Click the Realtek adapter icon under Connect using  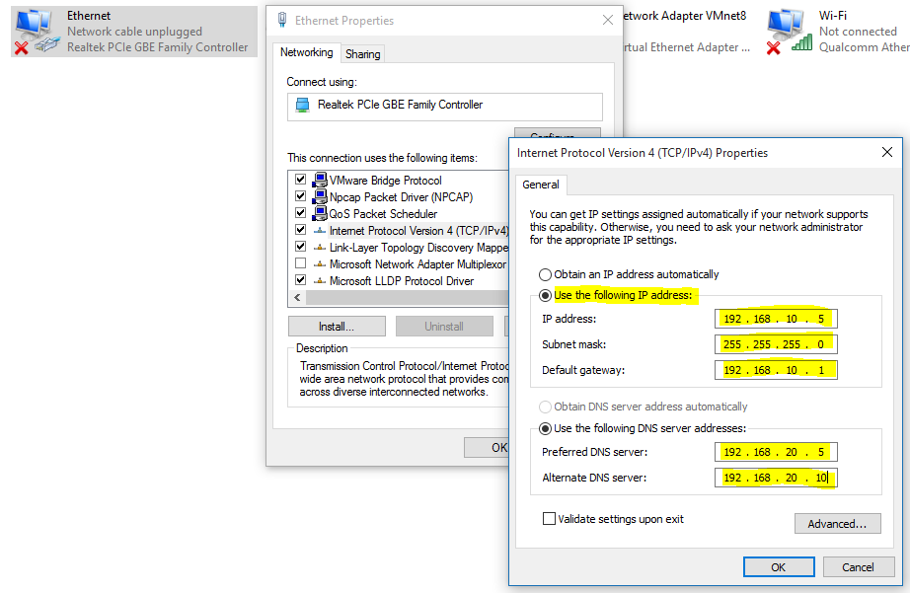[x=302, y=105]
